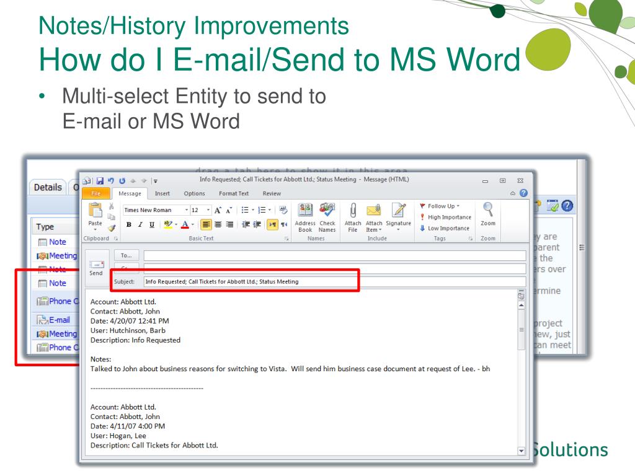This screenshot has height=476, width=635.
Task: Open Outlook Help question mark
Action: tap(523, 193)
